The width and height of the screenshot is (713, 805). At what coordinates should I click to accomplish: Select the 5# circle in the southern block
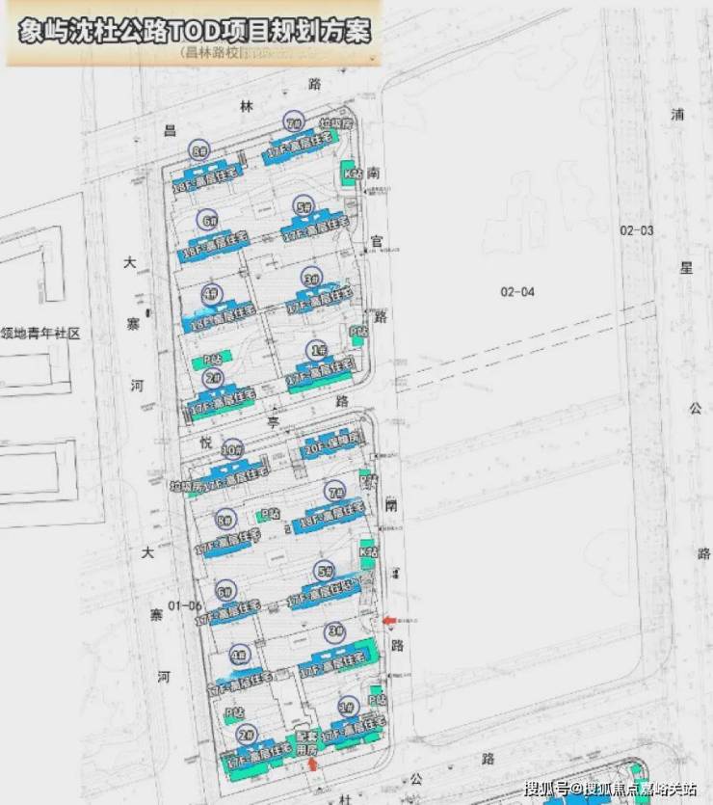point(325,571)
